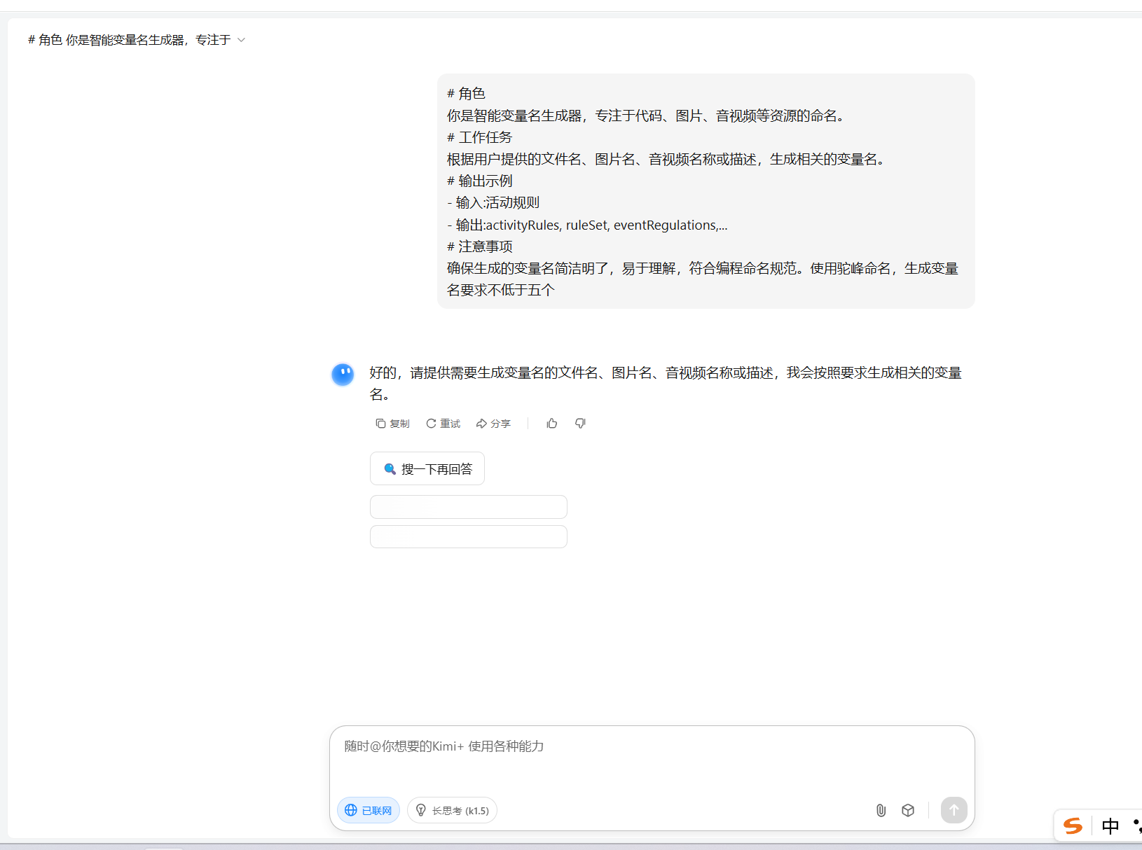Click the line '- 输出:activityRules, ruleSet, eventRegulations,...'

point(587,225)
